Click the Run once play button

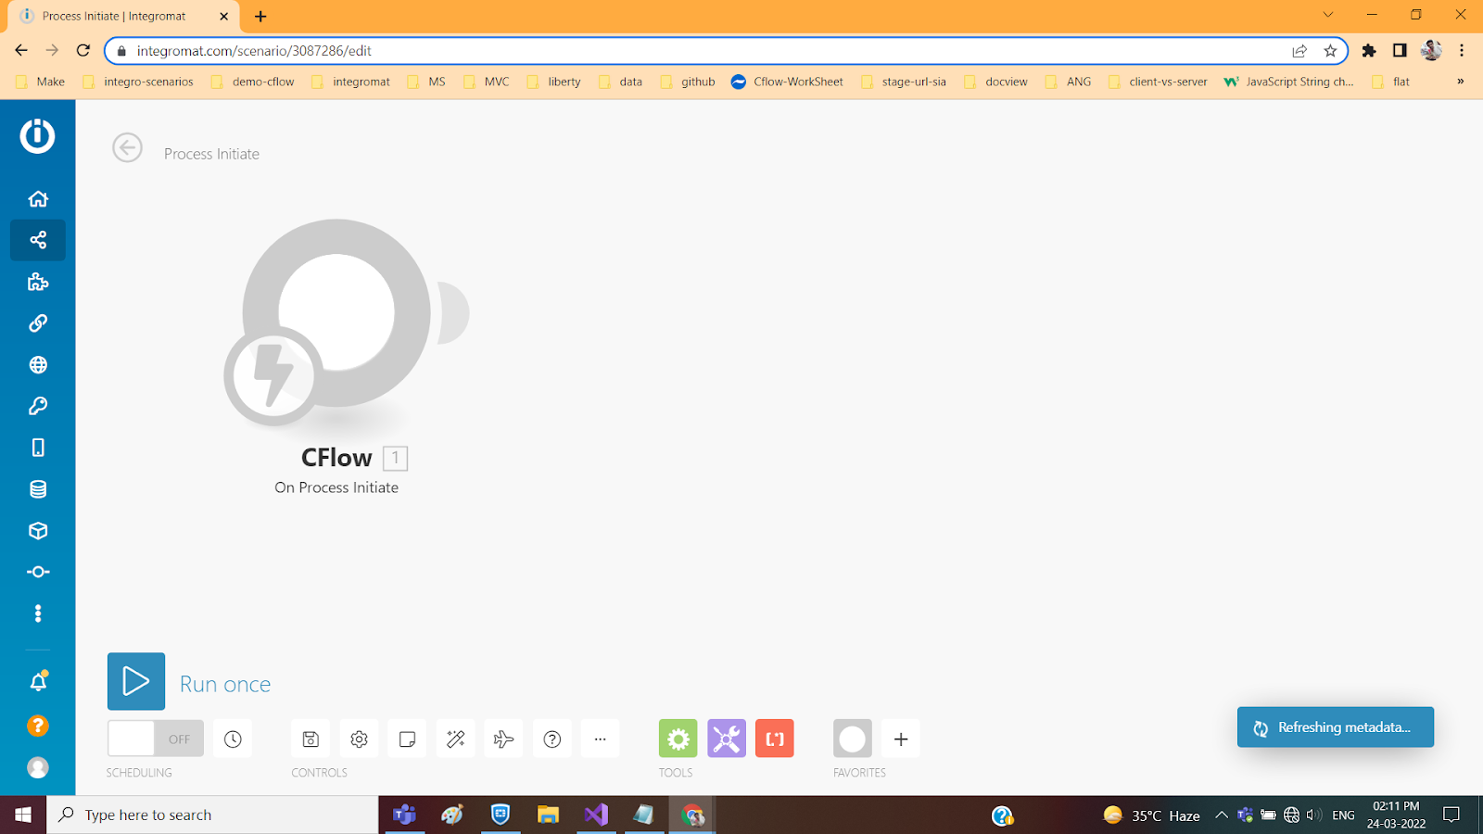pyautogui.click(x=136, y=681)
